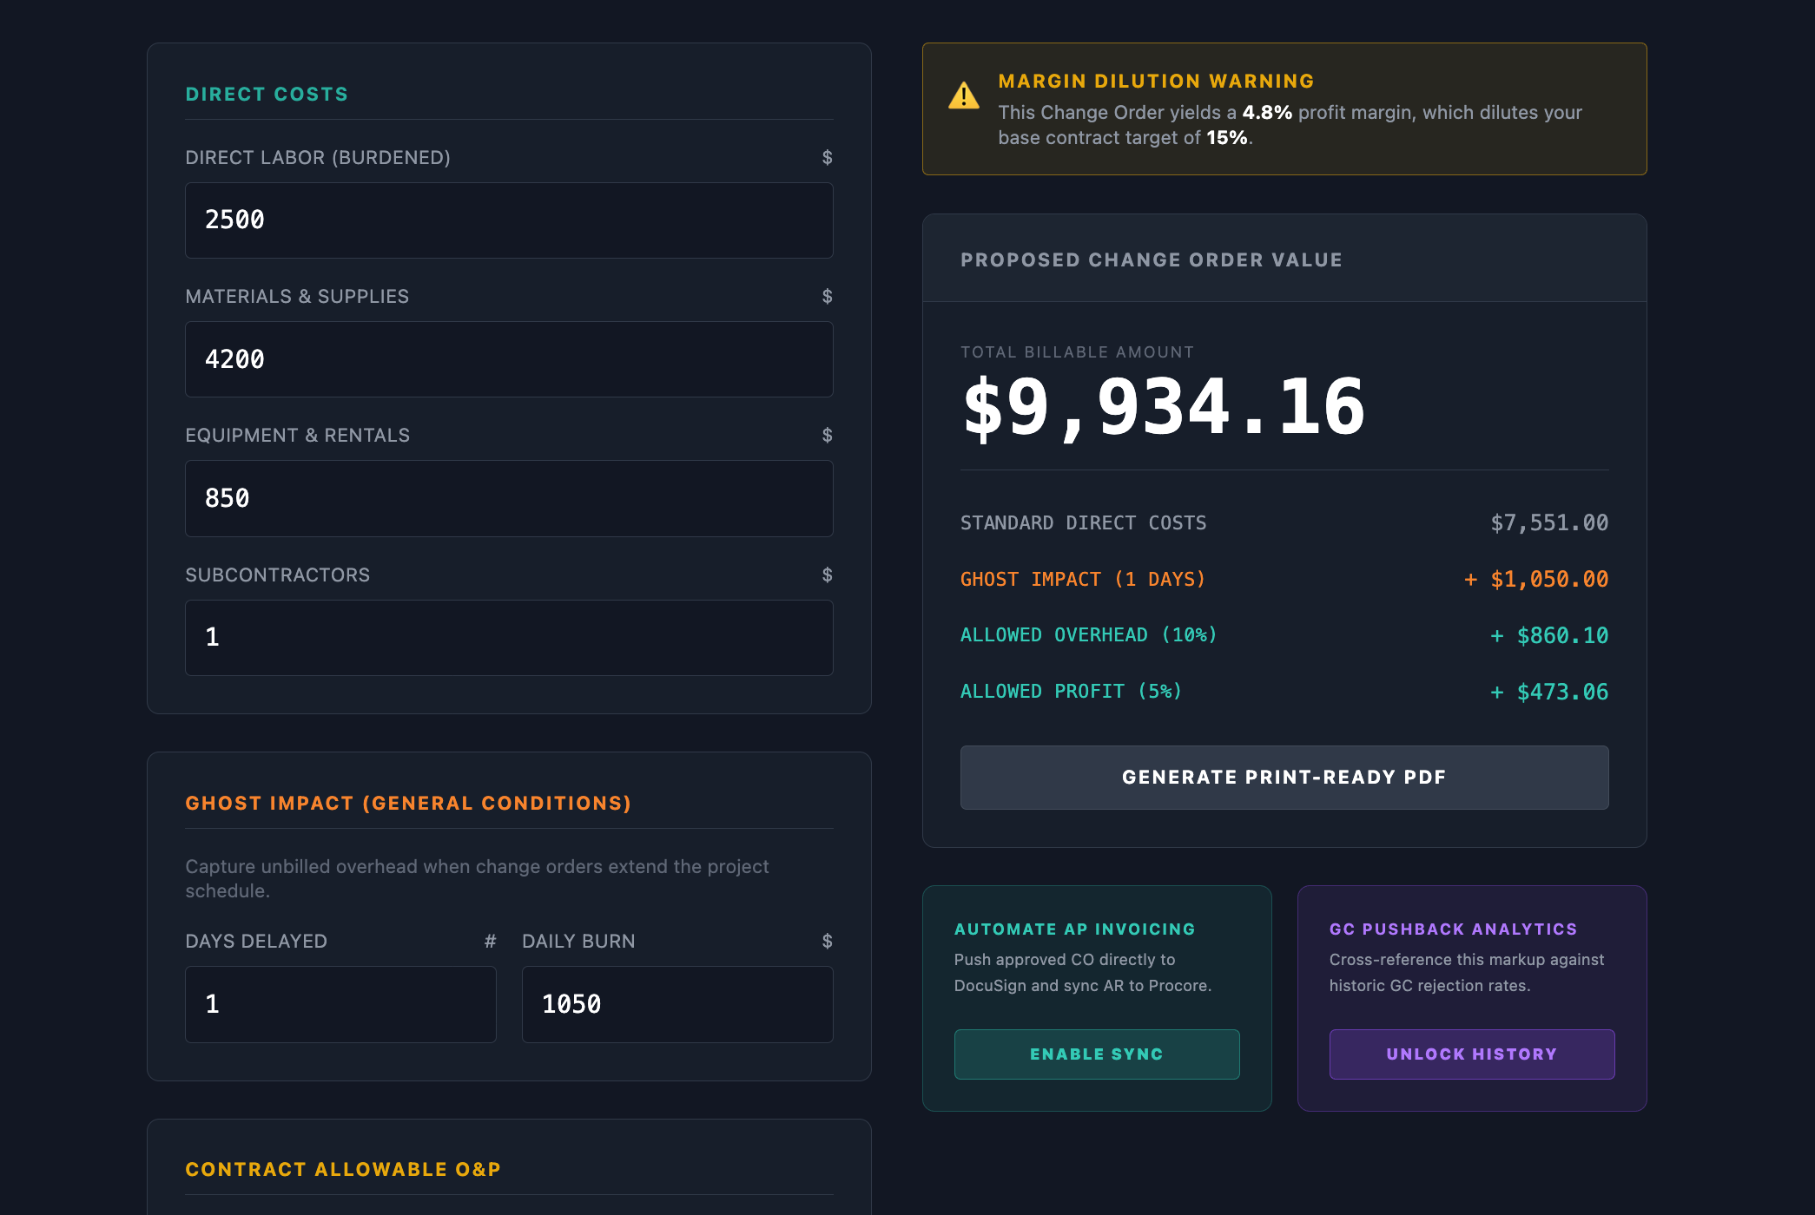Viewport: 1815px width, 1215px height.
Task: Click the $9,934.16 total billable amount
Action: point(1164,407)
